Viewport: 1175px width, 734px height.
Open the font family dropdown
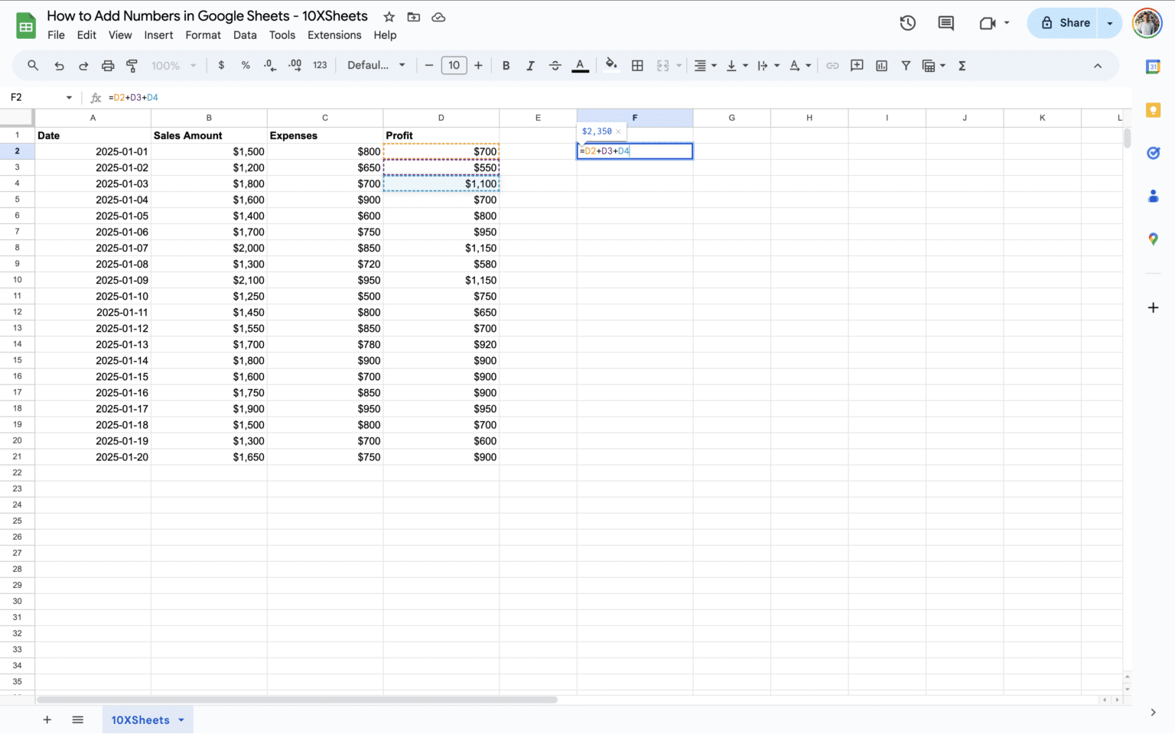(375, 65)
